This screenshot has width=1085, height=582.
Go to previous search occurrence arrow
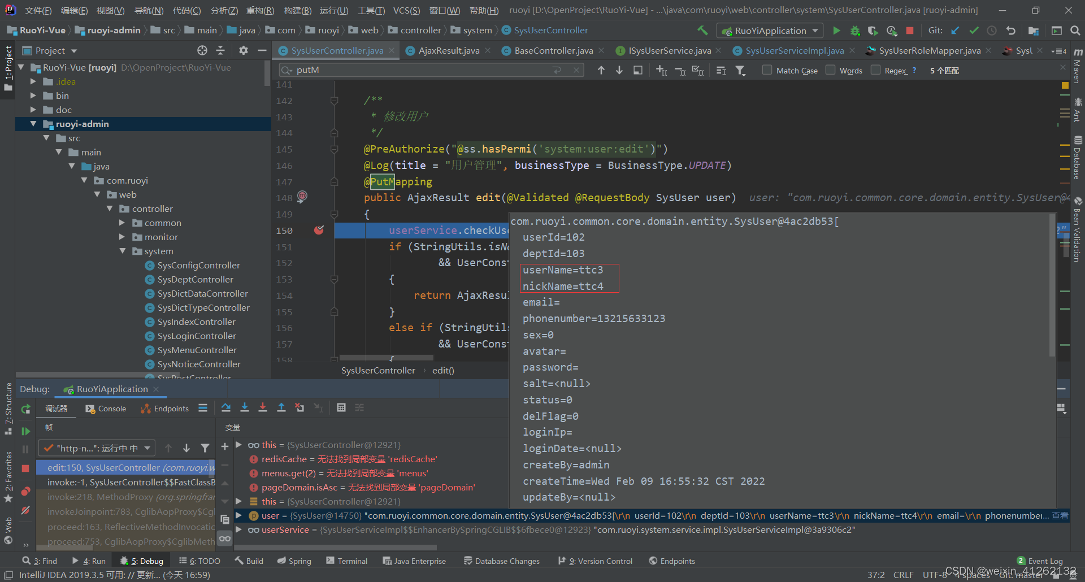(x=601, y=70)
